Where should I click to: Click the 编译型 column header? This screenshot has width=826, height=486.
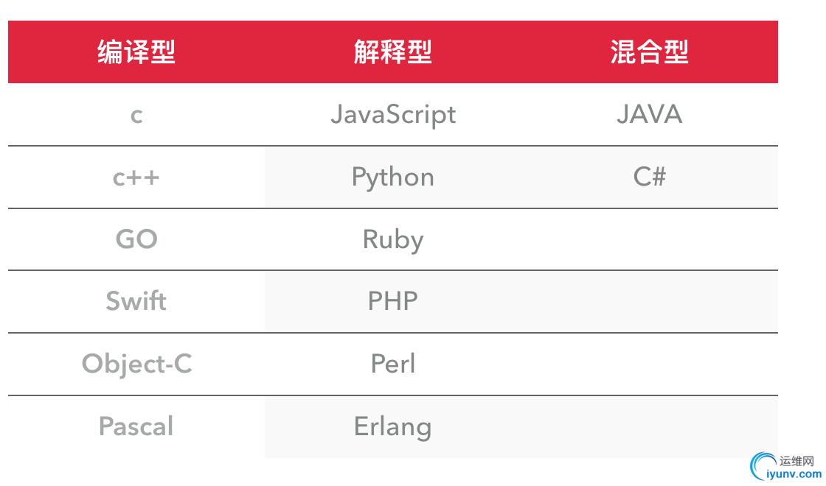point(136,52)
